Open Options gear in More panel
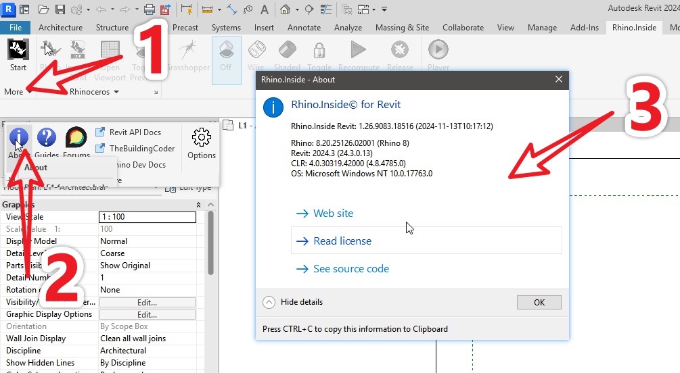The height and width of the screenshot is (373, 680). pos(201,137)
